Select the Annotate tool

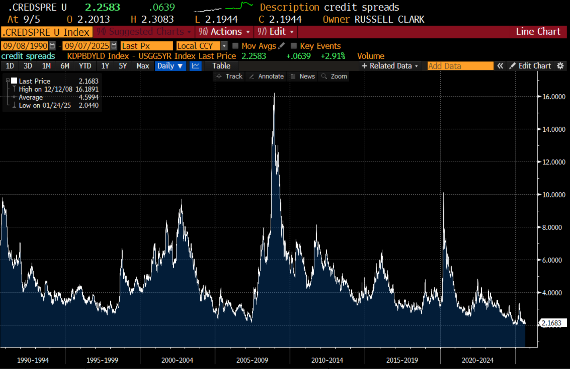click(266, 76)
